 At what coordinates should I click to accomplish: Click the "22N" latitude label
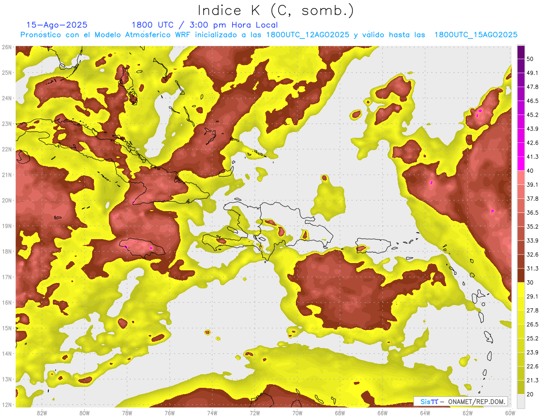pyautogui.click(x=7, y=149)
